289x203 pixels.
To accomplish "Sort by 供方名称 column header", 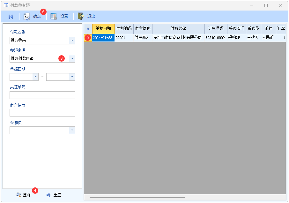I will coord(178,29).
